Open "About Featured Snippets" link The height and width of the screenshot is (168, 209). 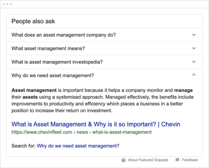tap(148, 160)
